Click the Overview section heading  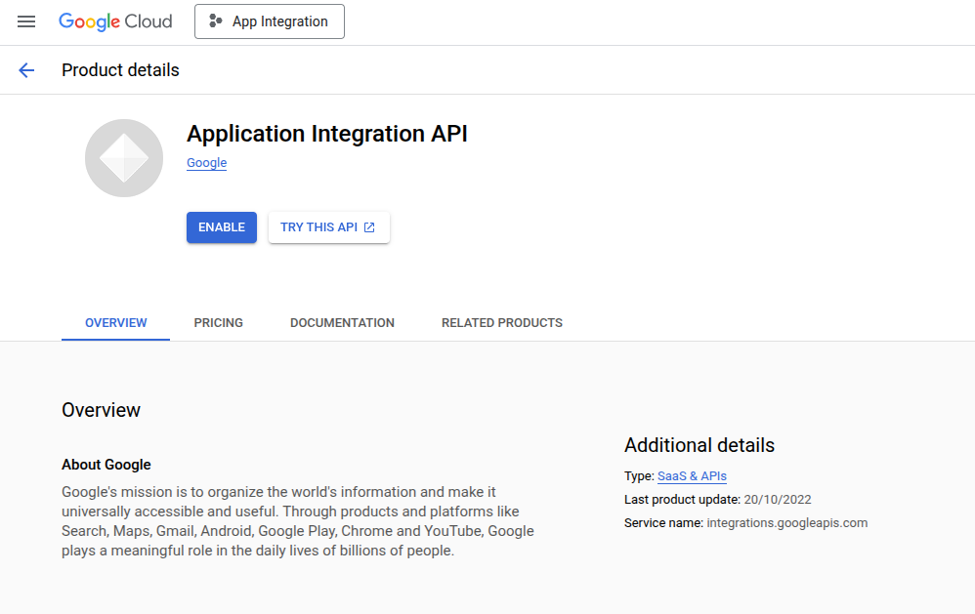[x=101, y=410]
